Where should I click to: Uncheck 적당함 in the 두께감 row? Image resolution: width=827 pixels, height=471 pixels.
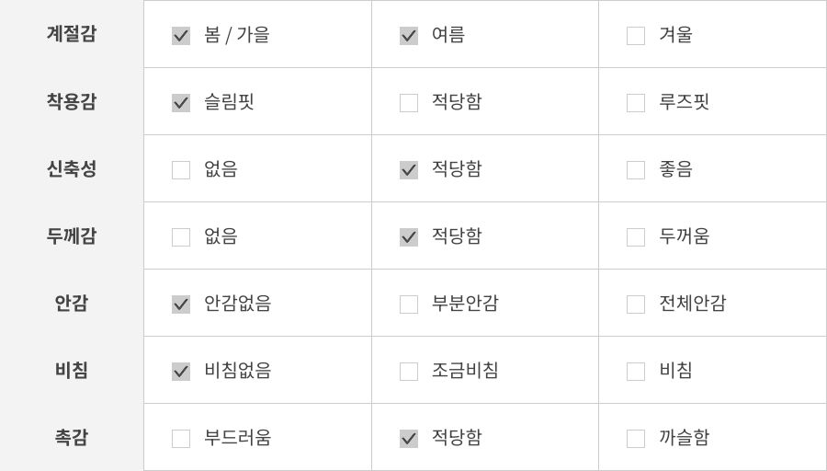point(409,237)
